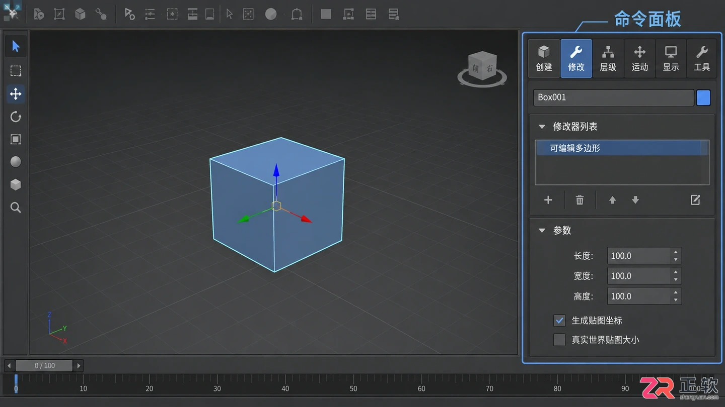
Task: Click the Box001 object name field
Action: point(614,97)
